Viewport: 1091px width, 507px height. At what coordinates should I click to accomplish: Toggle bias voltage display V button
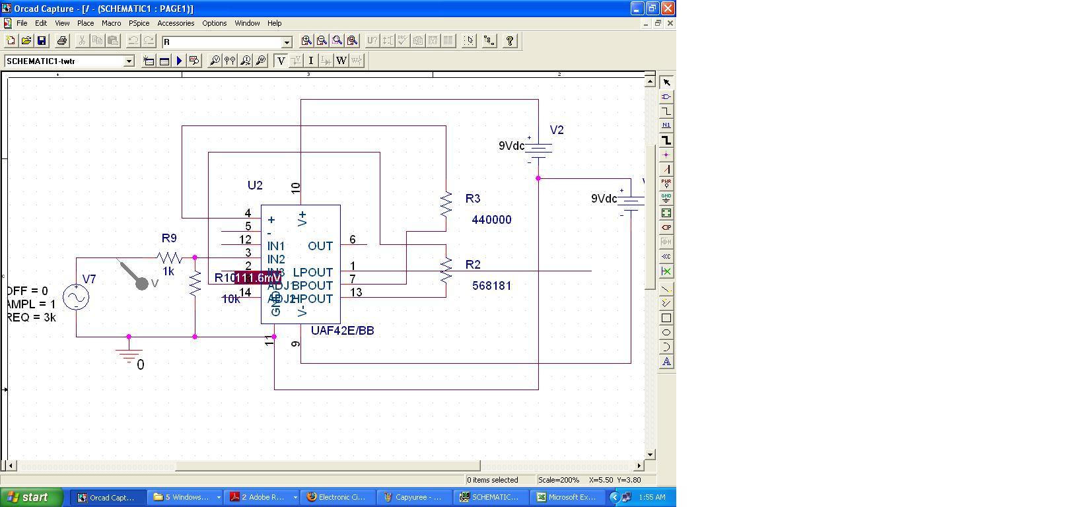click(281, 61)
